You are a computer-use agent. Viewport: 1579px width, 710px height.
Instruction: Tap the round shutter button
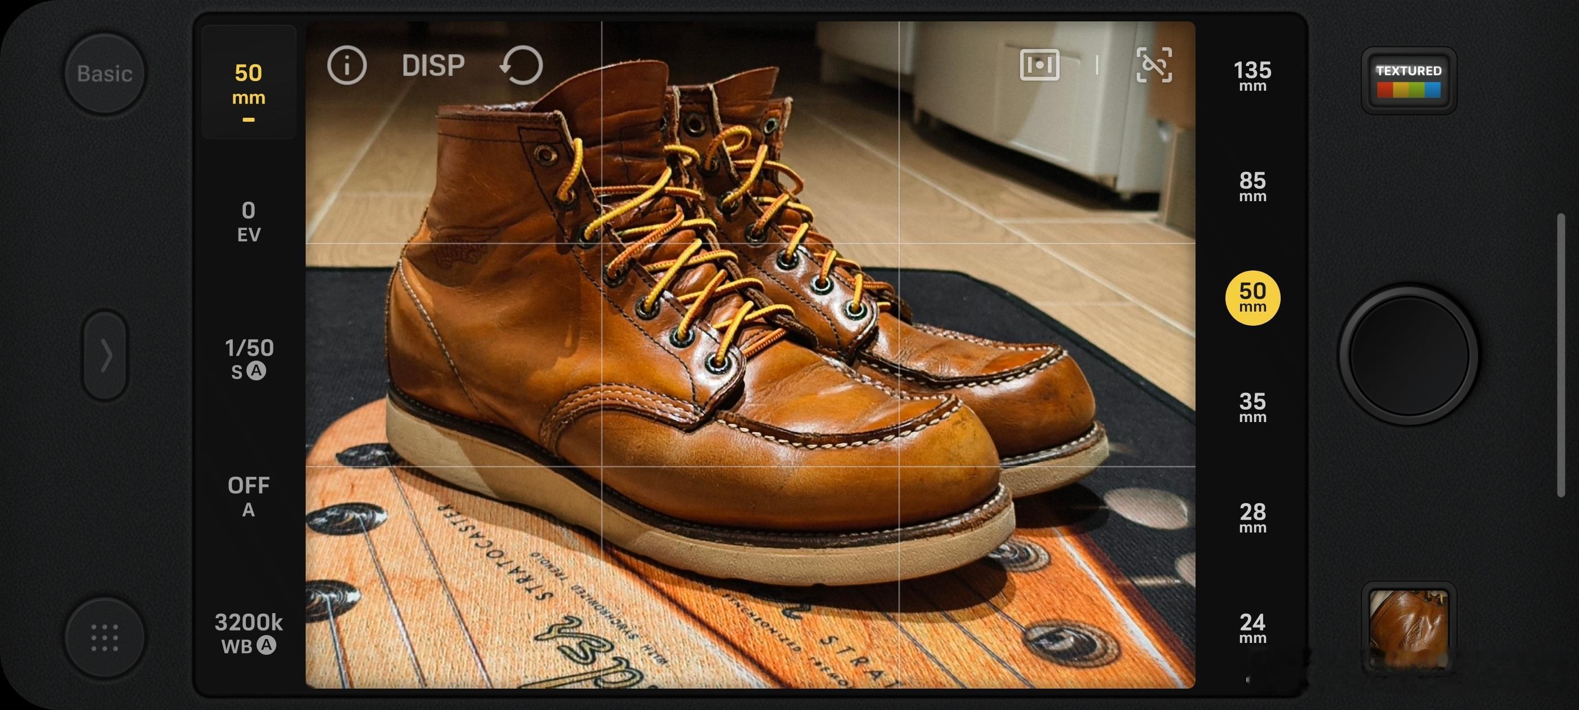[1409, 354]
